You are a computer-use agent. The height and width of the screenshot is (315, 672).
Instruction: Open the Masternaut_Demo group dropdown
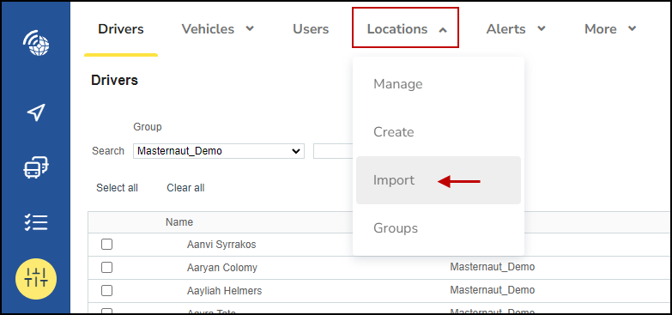tap(219, 151)
